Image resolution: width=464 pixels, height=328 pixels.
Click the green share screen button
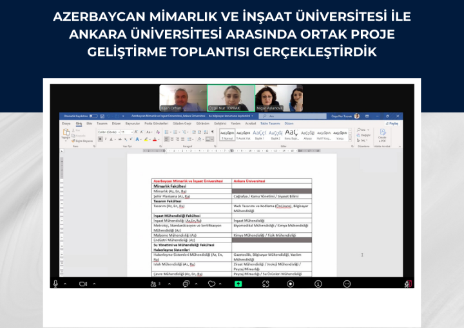238,284
